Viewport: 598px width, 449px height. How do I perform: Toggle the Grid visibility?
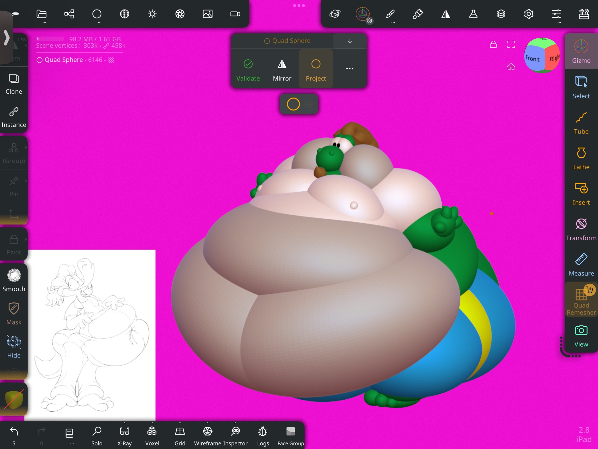pyautogui.click(x=180, y=435)
